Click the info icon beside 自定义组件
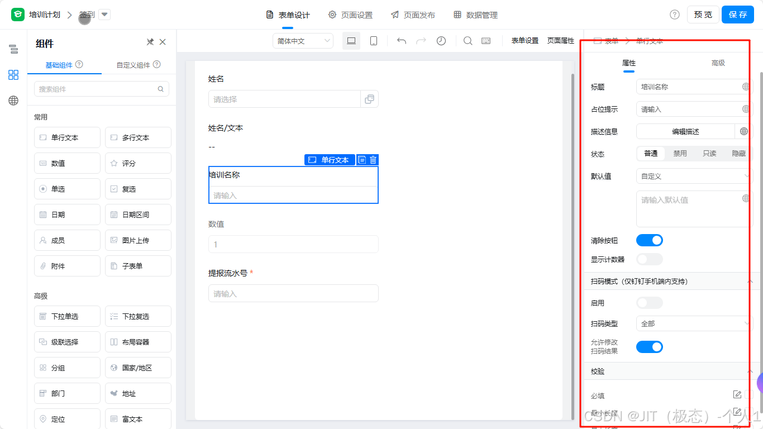Image resolution: width=763 pixels, height=429 pixels. pos(156,64)
